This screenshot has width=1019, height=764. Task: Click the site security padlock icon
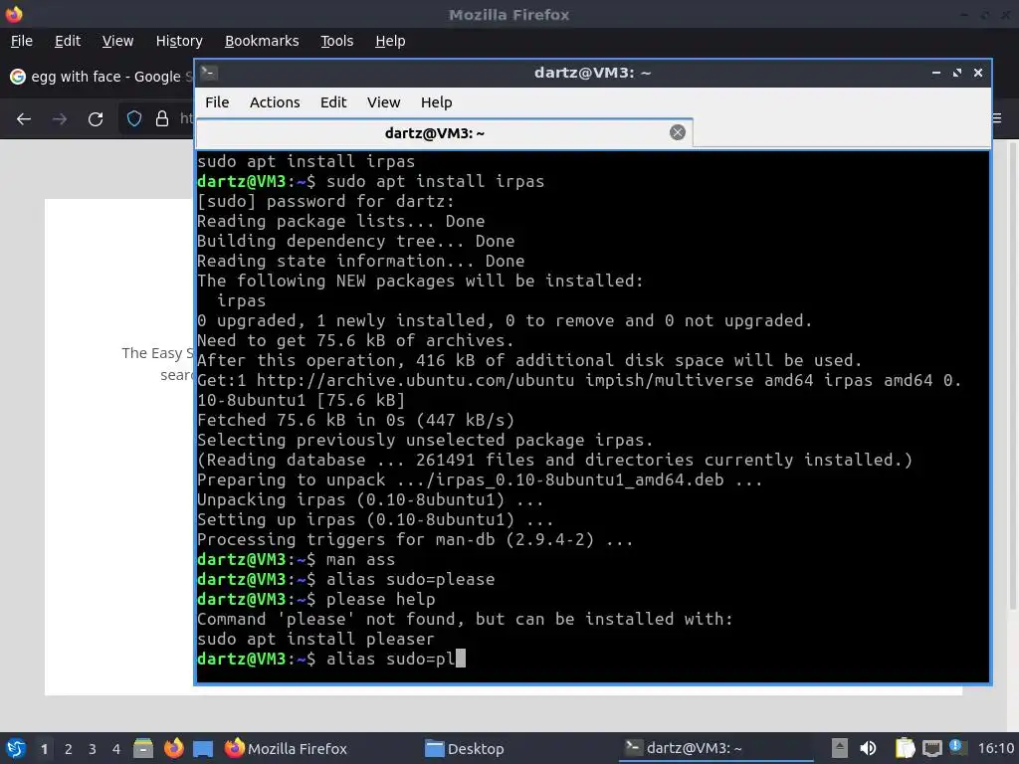coord(162,119)
